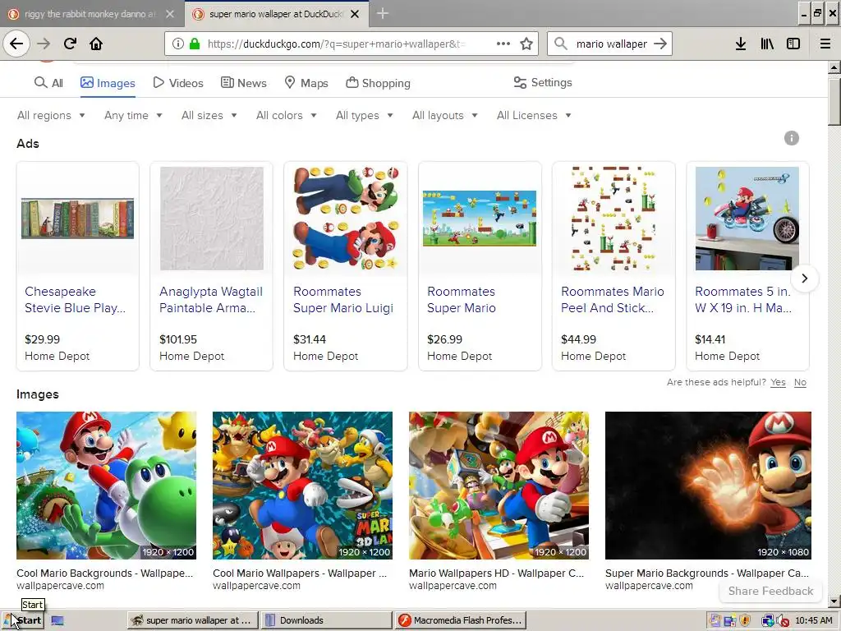Click the 10:45 AM taskbar clock
Screen dimensions: 841x631
(x=814, y=621)
